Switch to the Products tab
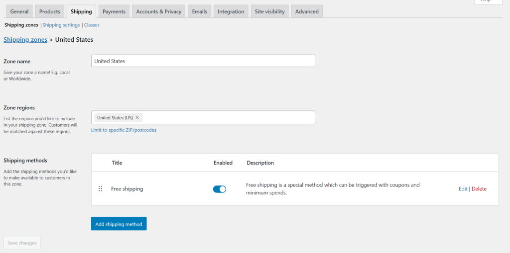The image size is (510, 253). 50,11
